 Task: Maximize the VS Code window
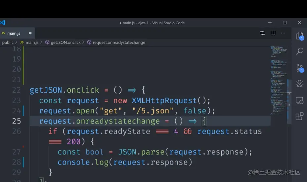(x=285, y=23)
